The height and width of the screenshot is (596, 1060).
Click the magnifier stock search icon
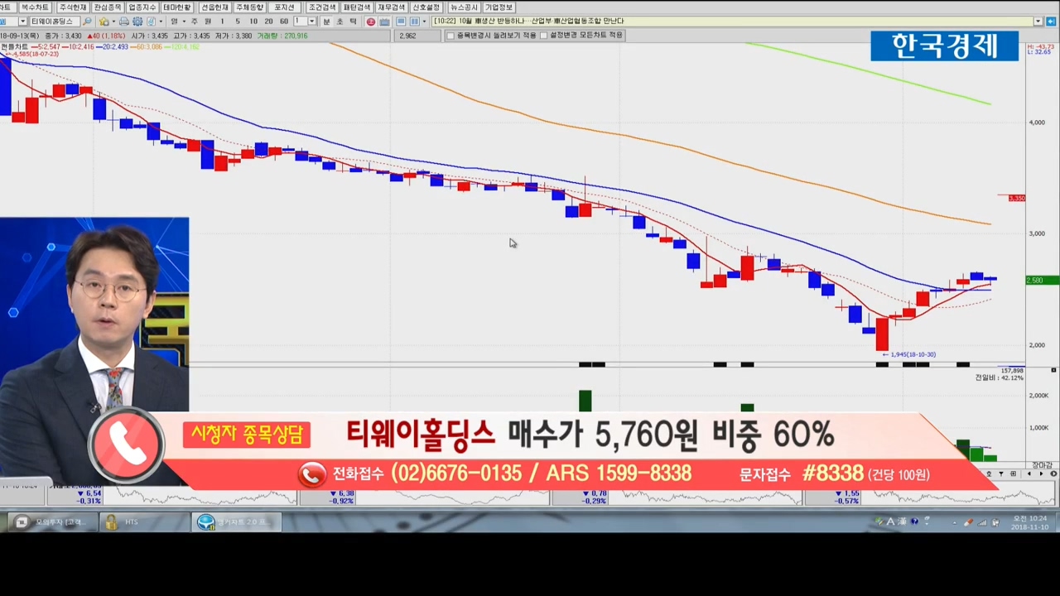(88, 22)
